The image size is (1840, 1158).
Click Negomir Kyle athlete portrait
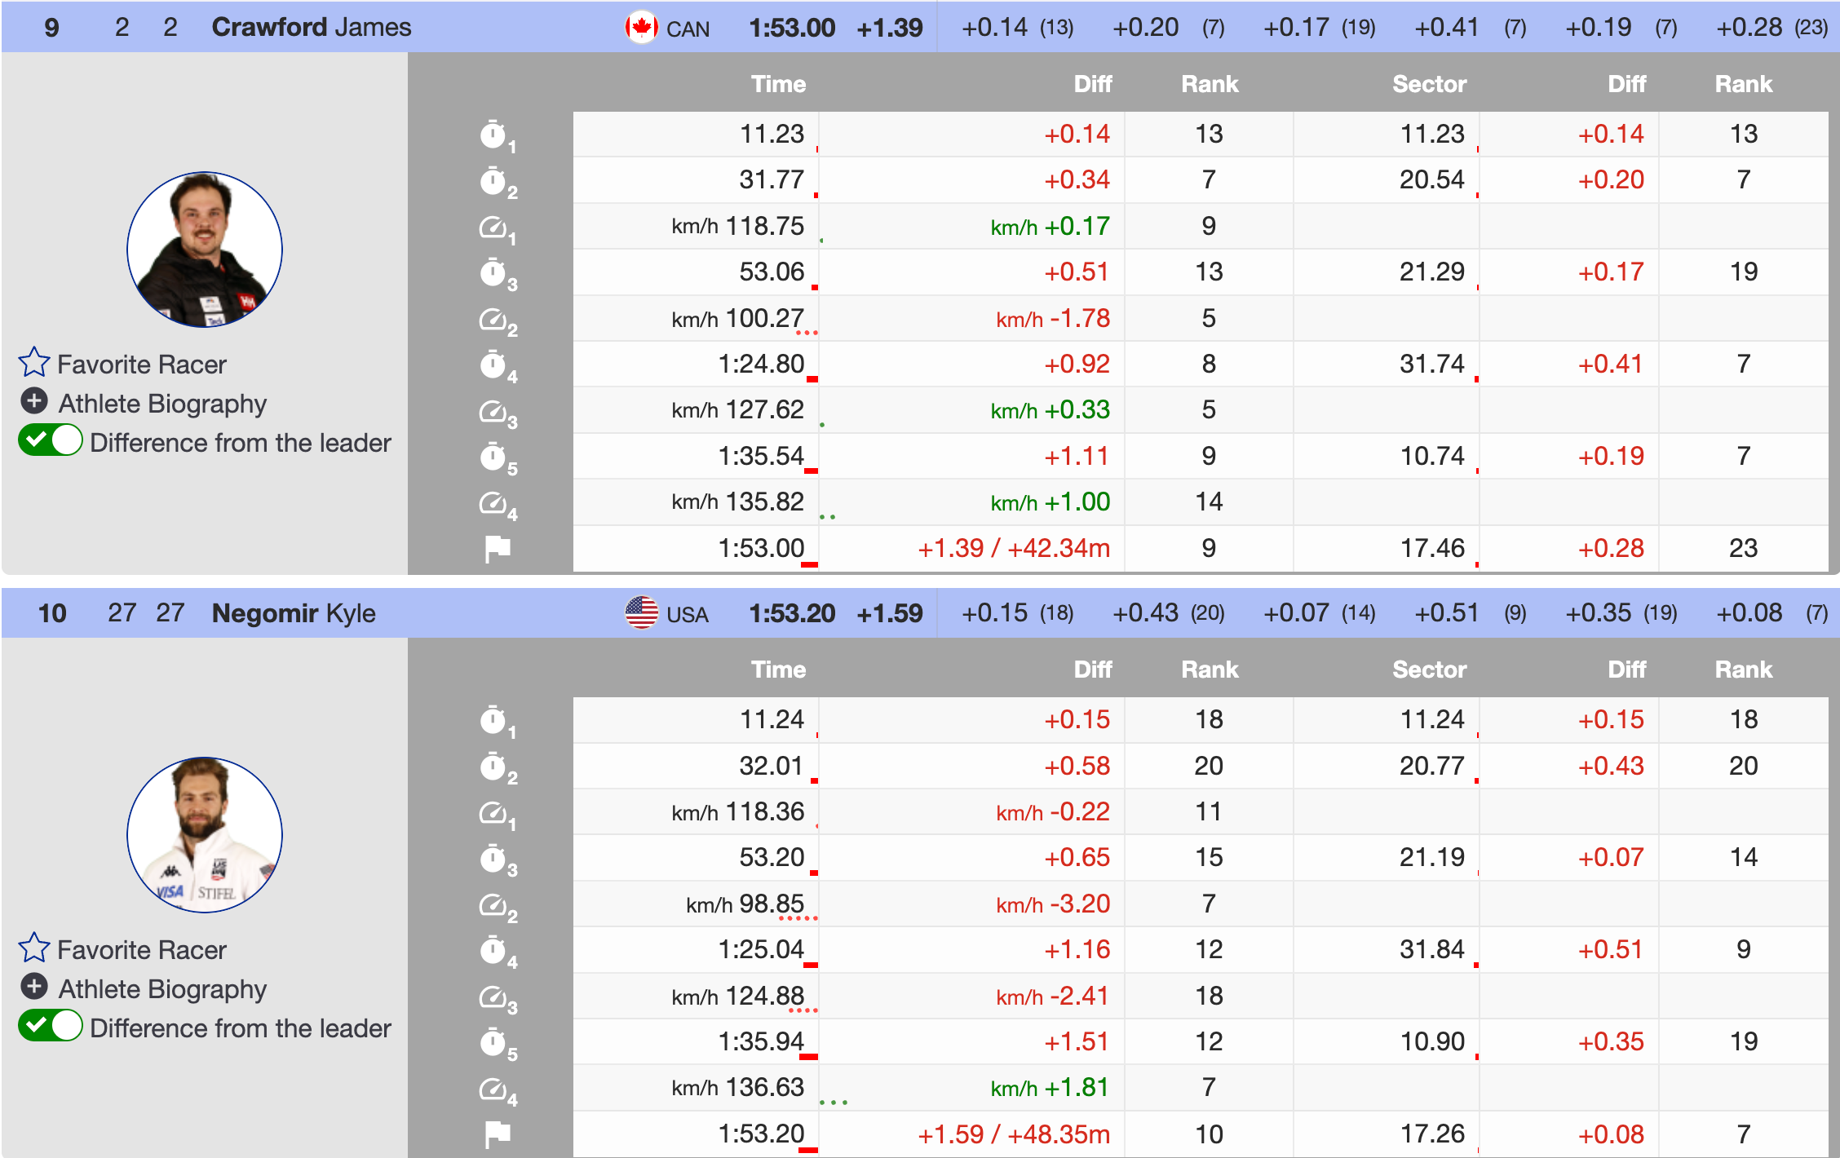pos(205,835)
